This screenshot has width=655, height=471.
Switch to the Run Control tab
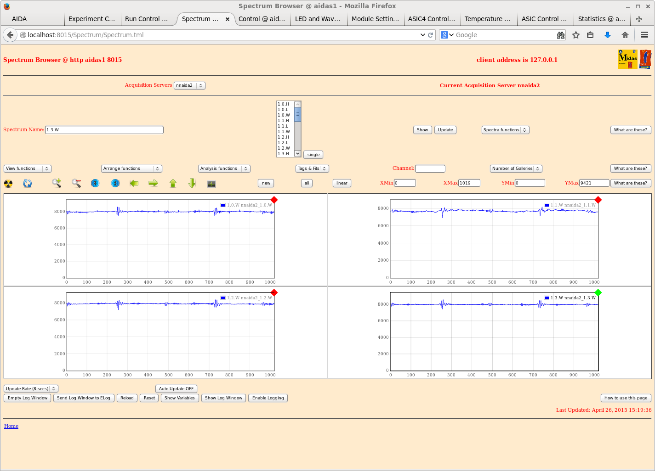pyautogui.click(x=147, y=19)
